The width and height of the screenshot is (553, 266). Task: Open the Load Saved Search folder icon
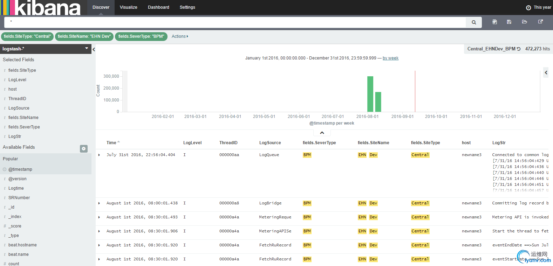(525, 22)
